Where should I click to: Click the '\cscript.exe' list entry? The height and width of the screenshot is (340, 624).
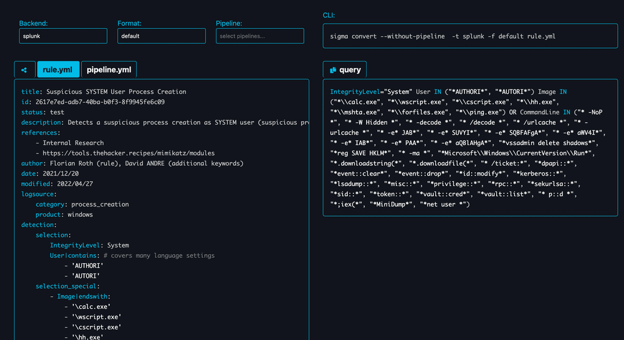(93, 327)
